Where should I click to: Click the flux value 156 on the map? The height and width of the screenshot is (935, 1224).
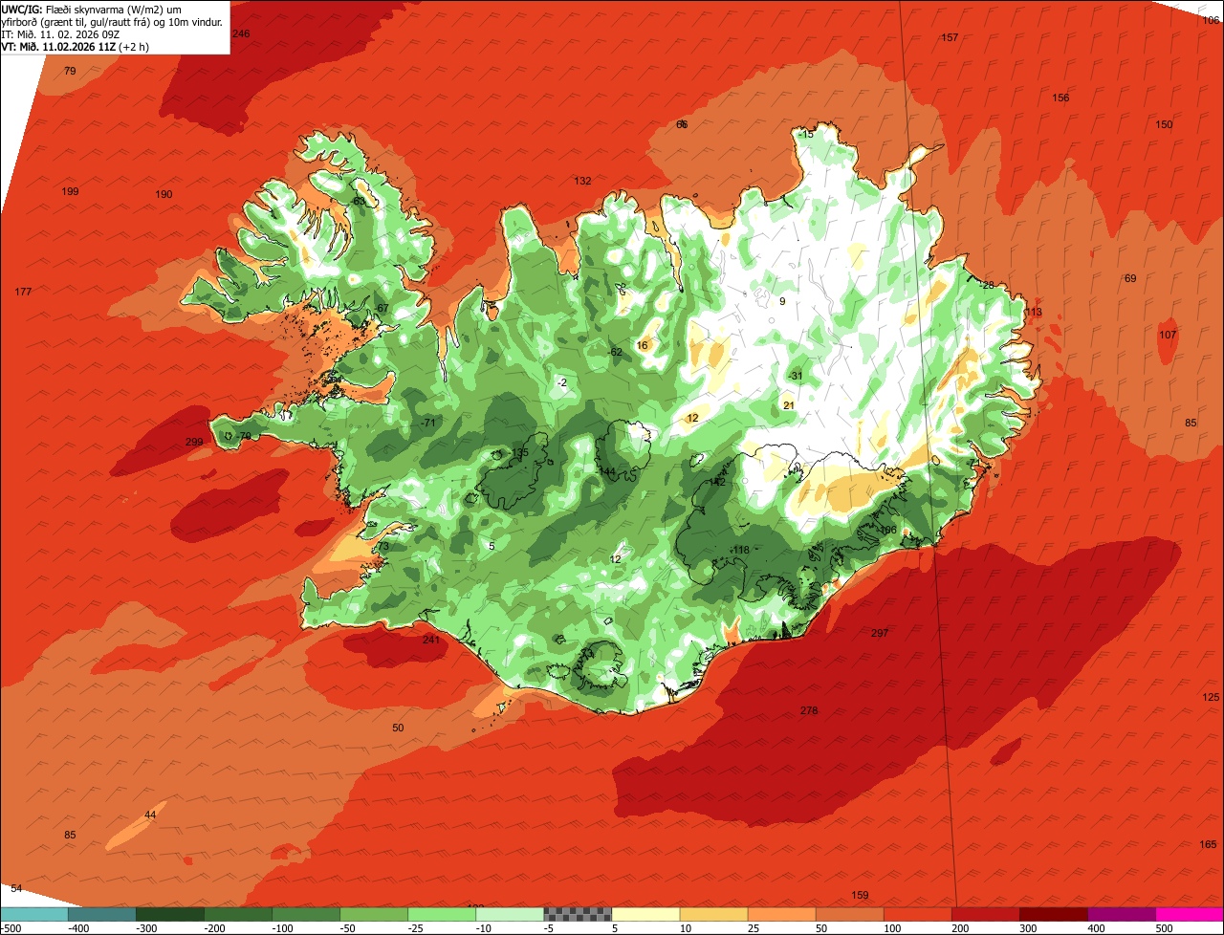pyautogui.click(x=1060, y=98)
